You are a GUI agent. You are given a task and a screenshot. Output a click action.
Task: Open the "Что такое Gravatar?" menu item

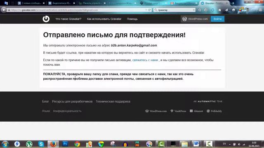(x=68, y=19)
